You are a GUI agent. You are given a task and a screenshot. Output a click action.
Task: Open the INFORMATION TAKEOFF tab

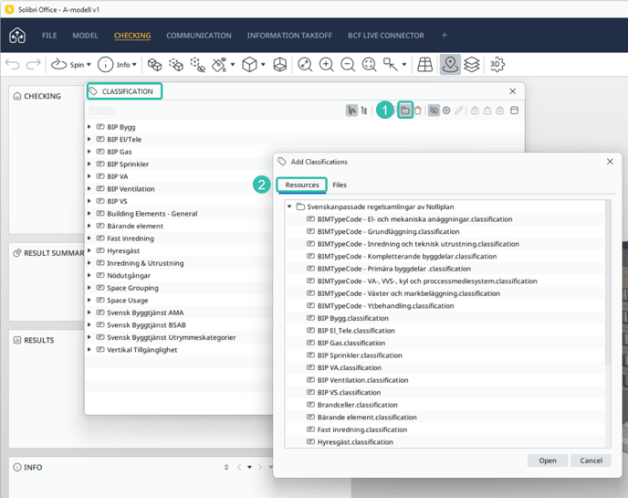click(x=289, y=36)
